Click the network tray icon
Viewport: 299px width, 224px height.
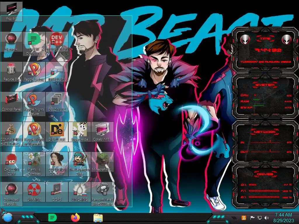click(260, 218)
